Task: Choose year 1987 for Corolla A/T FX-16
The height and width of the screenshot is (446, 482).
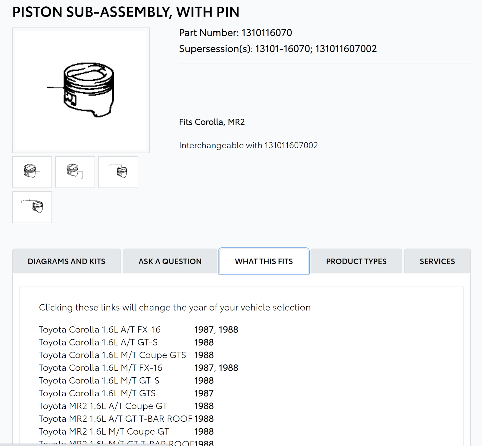Action: 204,329
